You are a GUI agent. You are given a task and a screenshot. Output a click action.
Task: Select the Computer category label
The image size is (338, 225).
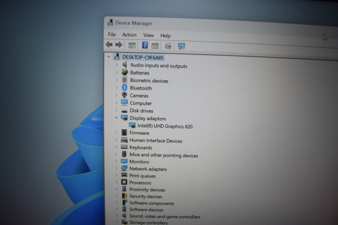coord(141,103)
